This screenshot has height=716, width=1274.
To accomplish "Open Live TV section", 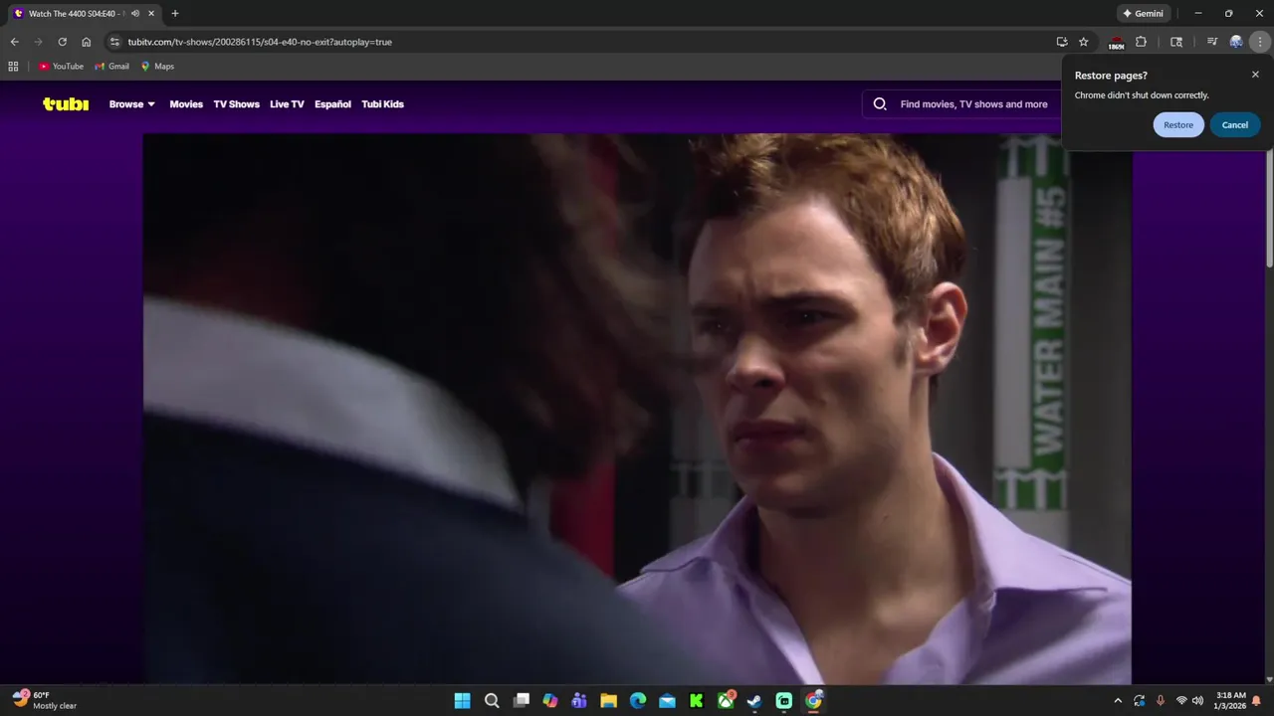I will 287,103.
